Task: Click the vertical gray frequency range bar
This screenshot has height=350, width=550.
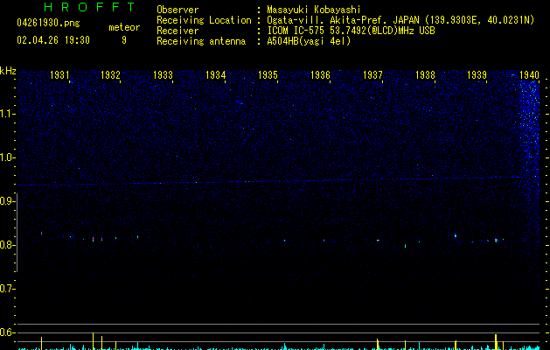Action: (x=17, y=233)
